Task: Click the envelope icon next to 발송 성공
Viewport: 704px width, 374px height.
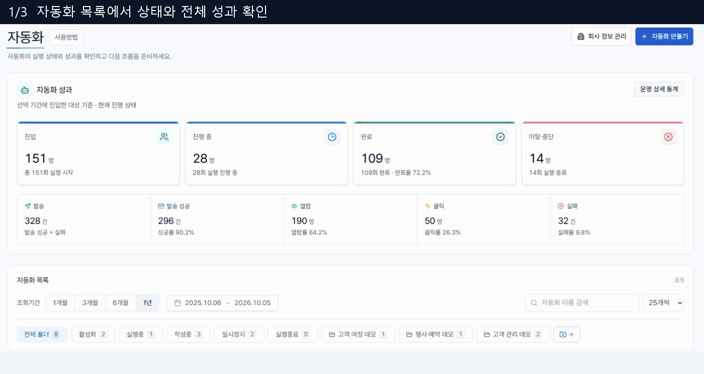Action: point(161,206)
